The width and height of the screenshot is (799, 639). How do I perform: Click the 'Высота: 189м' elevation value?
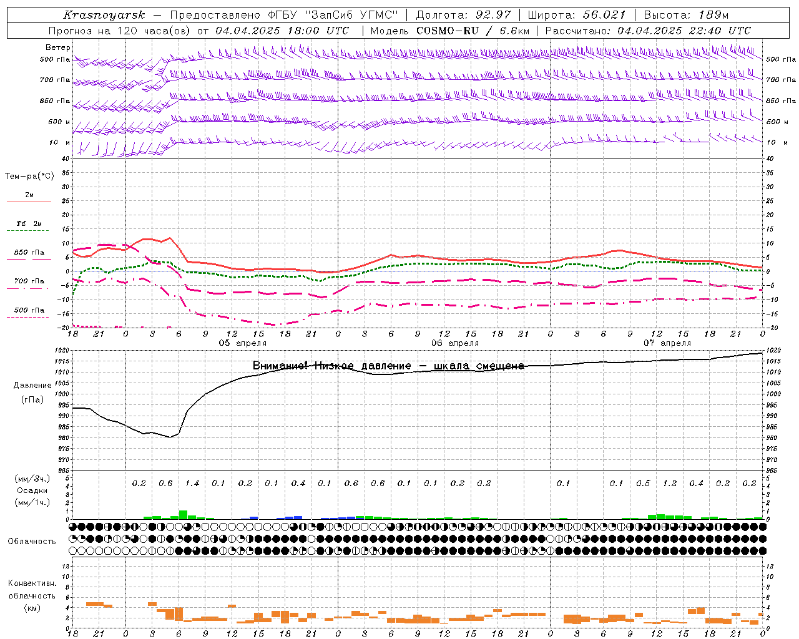click(686, 15)
